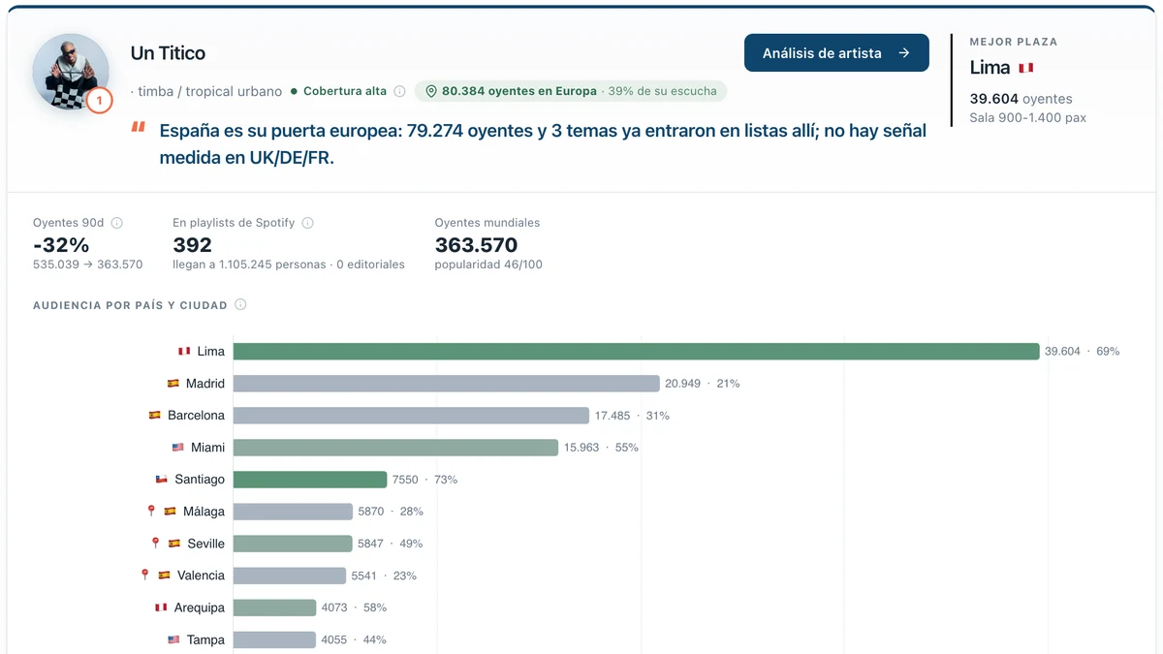Click the Barcelona value 17.485 · 31%
Image resolution: width=1163 pixels, height=654 pixels.
click(x=632, y=416)
